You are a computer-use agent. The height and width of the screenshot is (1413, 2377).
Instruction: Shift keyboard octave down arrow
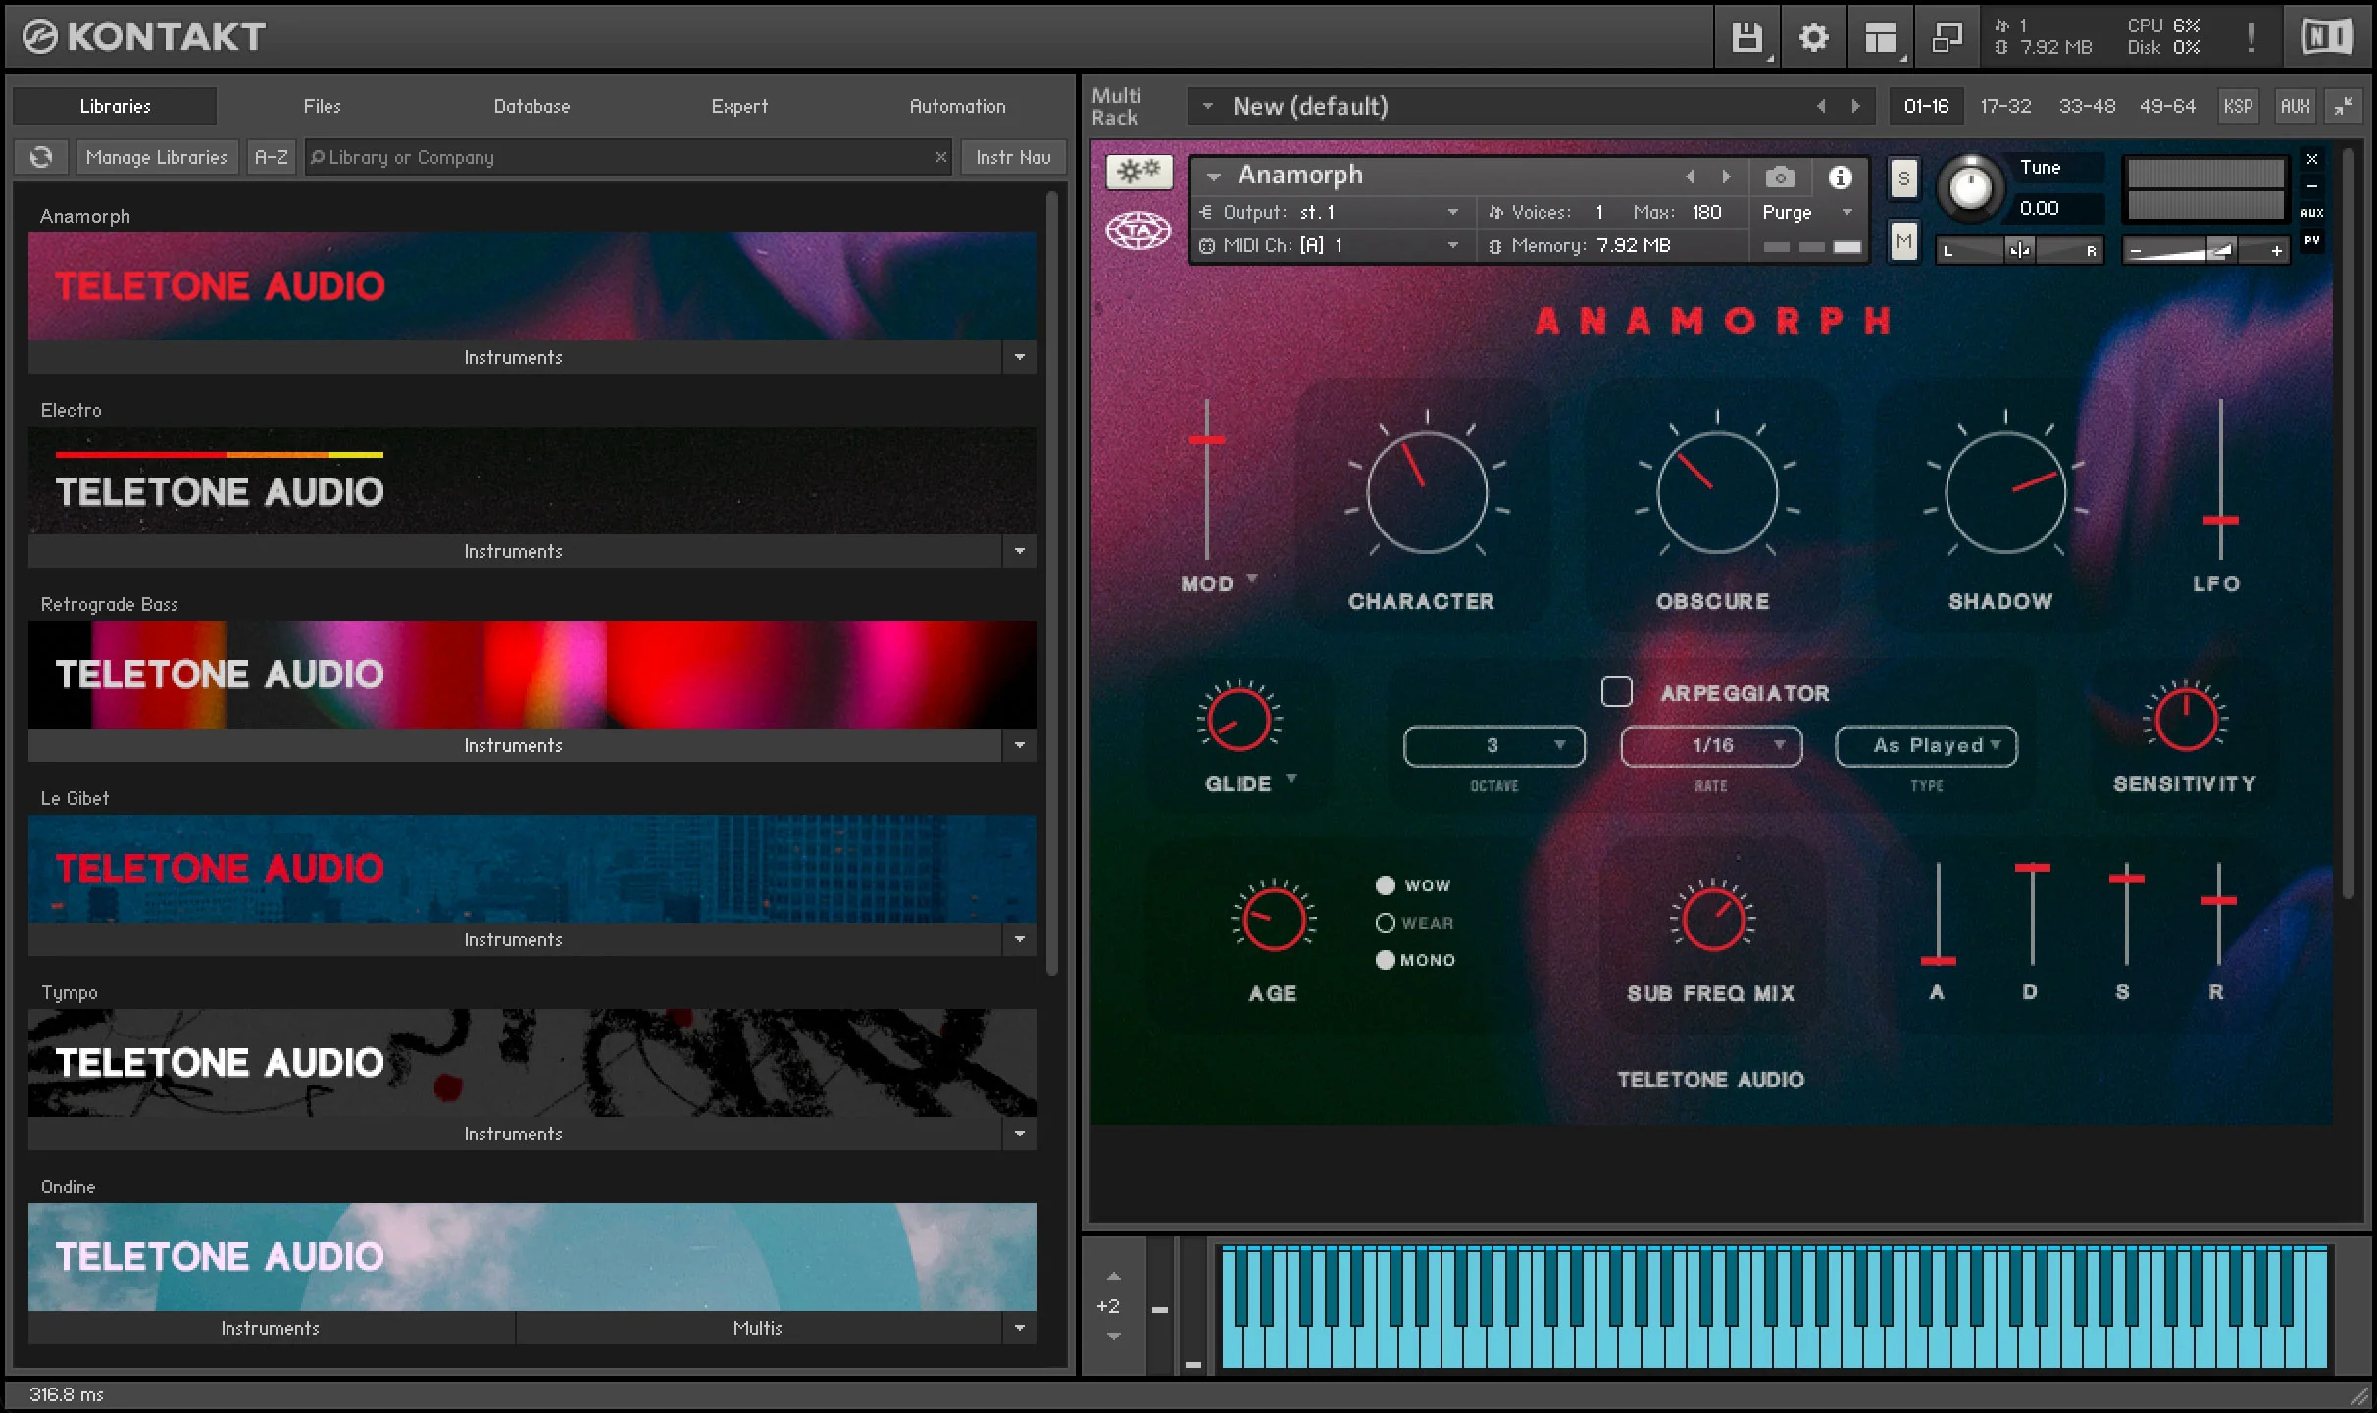[1113, 1336]
